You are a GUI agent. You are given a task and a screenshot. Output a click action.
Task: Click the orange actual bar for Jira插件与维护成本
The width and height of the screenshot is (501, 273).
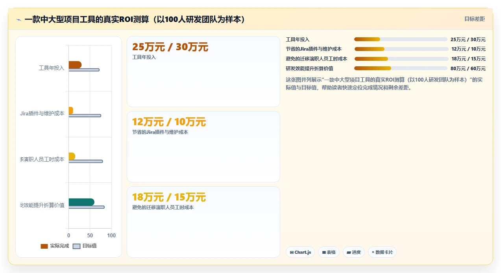pos(71,111)
